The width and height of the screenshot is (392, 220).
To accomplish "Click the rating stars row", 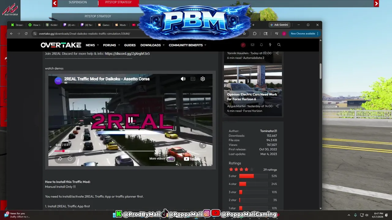I will pos(241,170).
